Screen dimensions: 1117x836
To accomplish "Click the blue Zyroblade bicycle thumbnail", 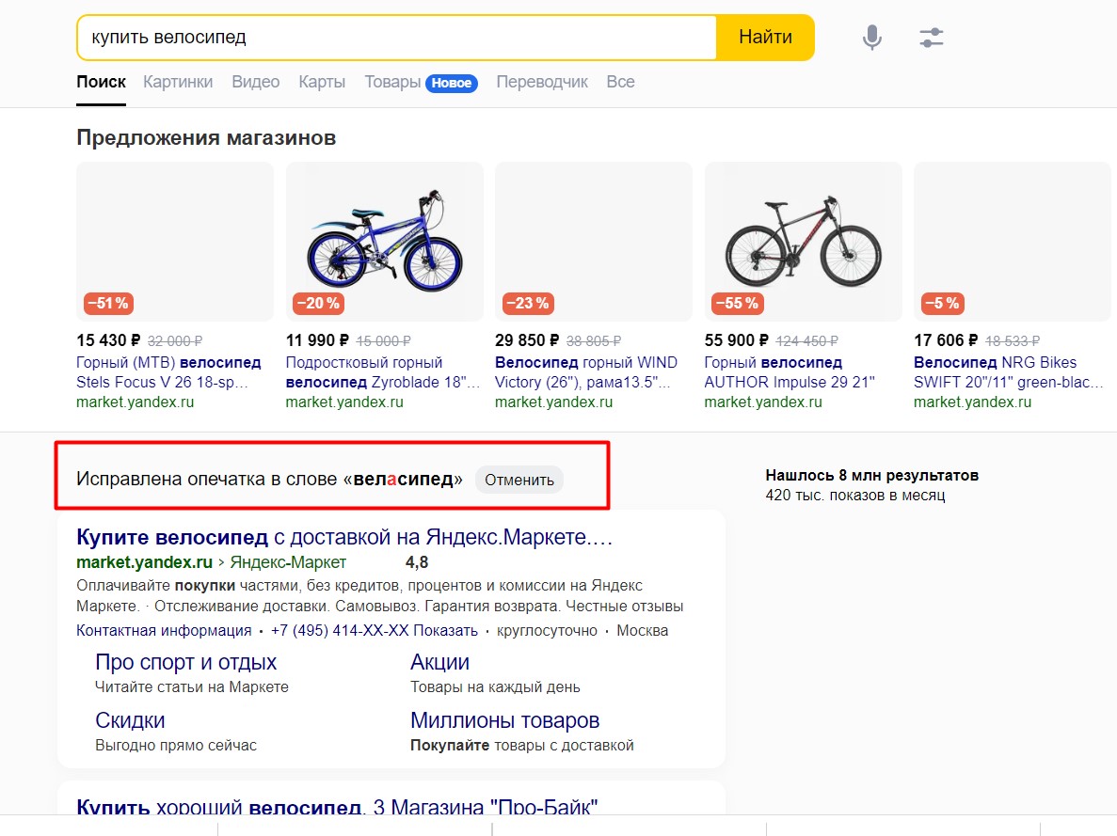I will (x=385, y=242).
